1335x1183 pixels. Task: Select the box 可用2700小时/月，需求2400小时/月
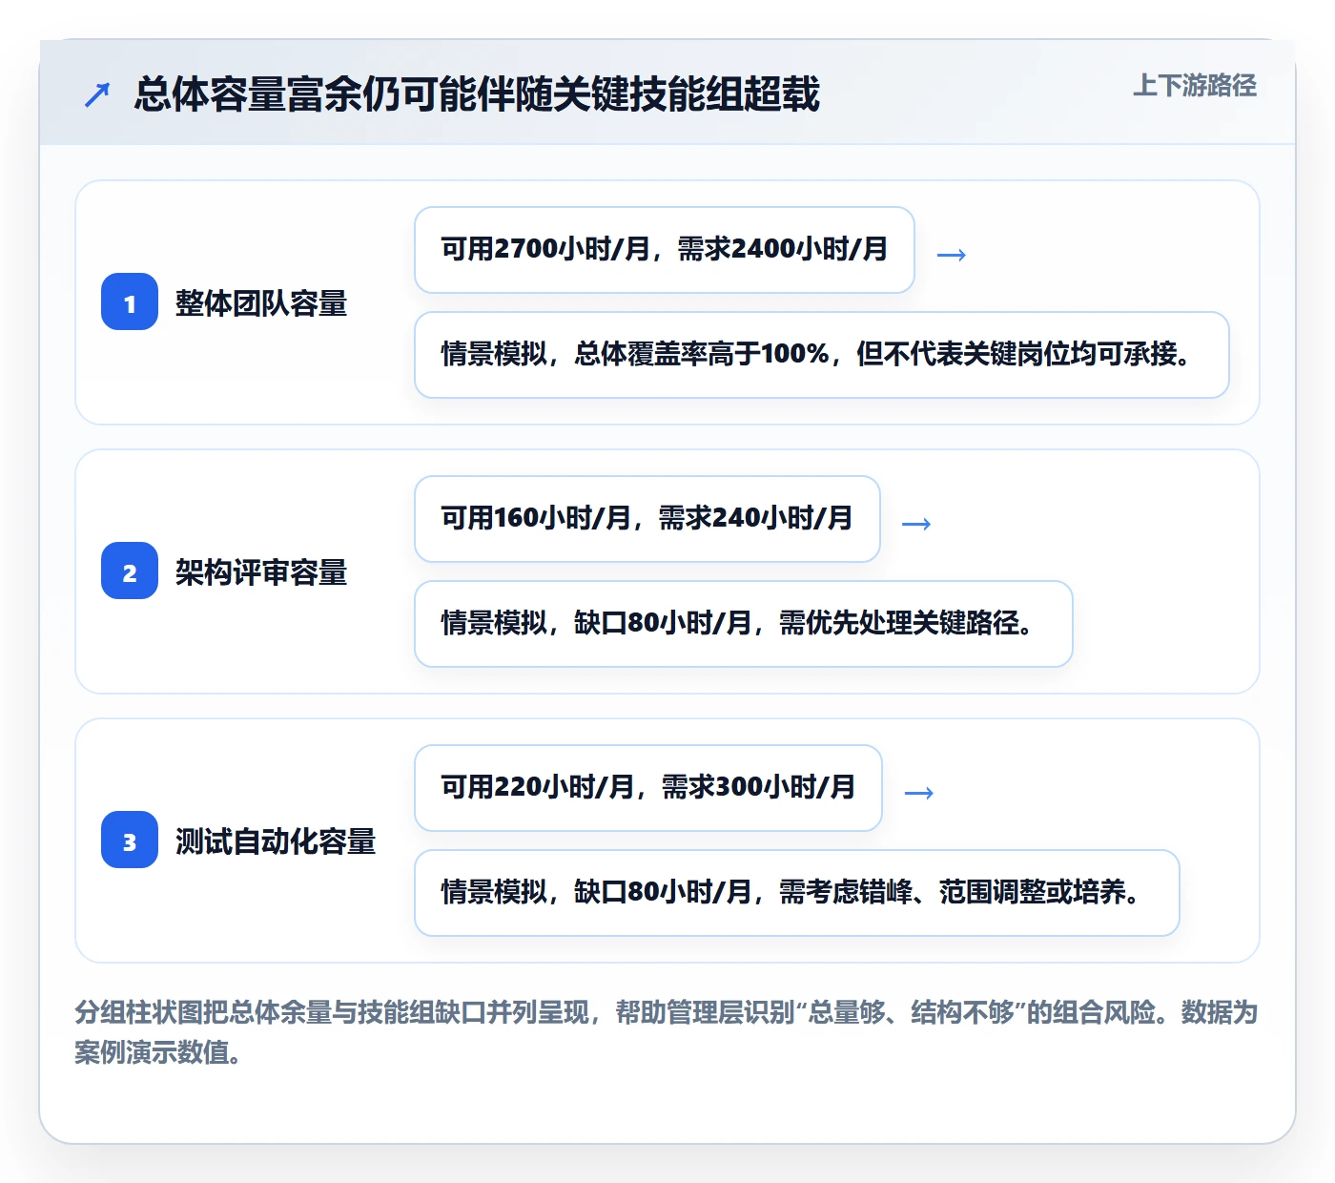coord(665,250)
